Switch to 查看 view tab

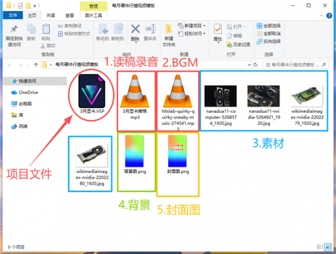[x=70, y=15]
